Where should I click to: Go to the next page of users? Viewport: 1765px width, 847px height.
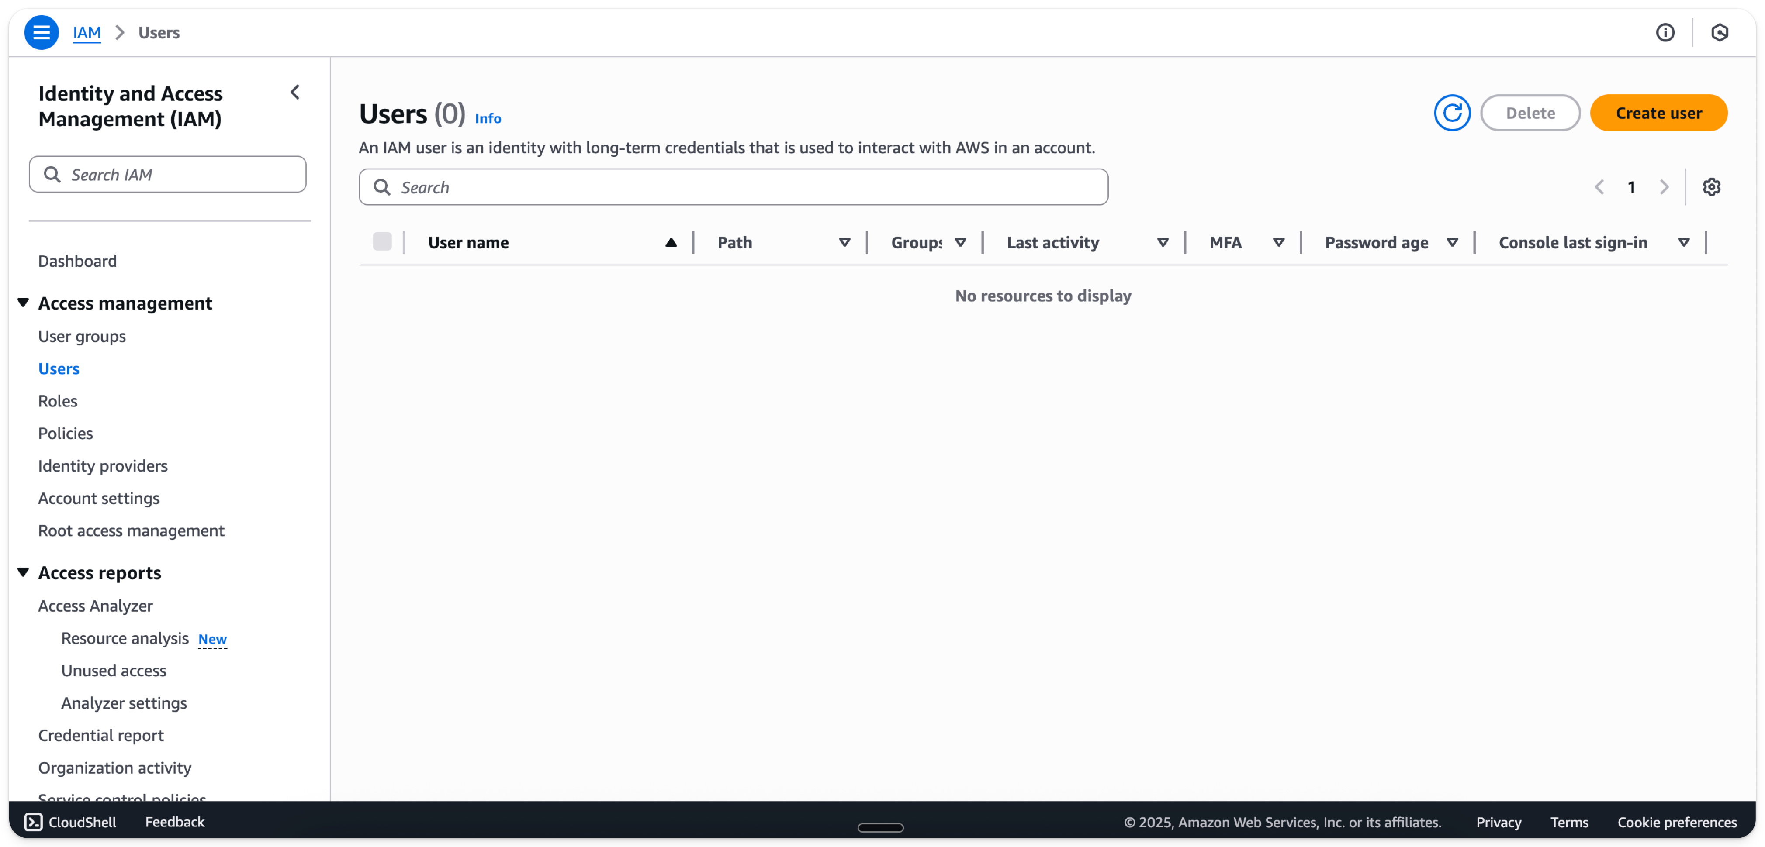(x=1665, y=186)
